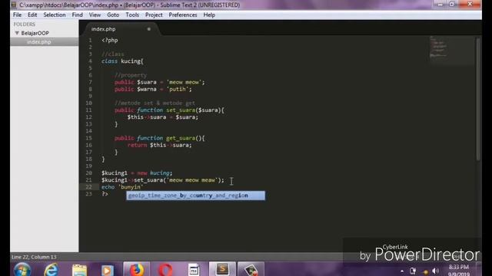Viewport: 492px width, 276px height.
Task: Place cursor on 'class kucing{' line
Action: [122, 61]
